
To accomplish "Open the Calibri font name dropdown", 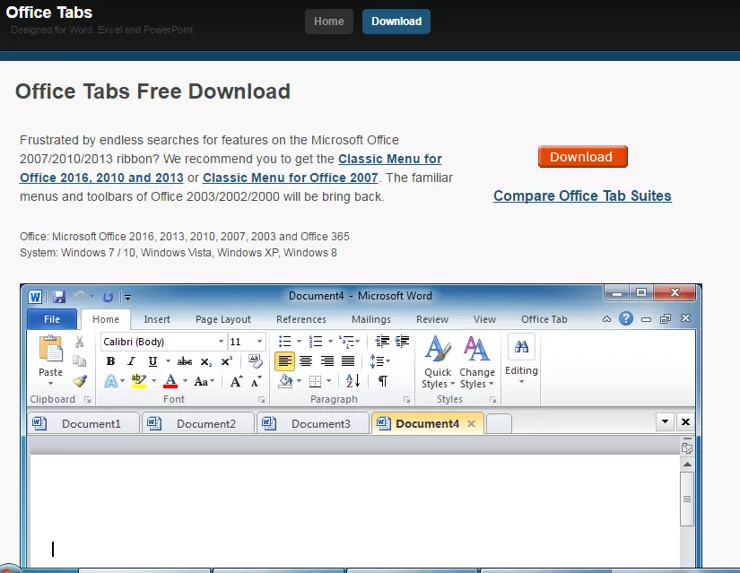I will (221, 342).
